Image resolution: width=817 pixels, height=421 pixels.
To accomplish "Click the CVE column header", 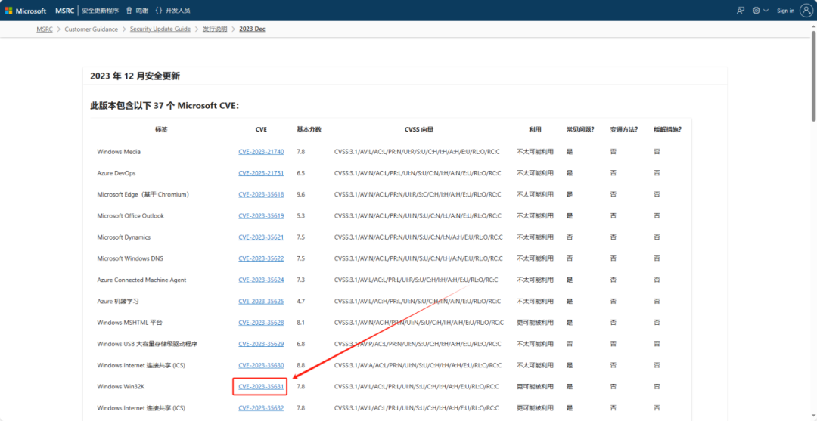I will coord(261,129).
